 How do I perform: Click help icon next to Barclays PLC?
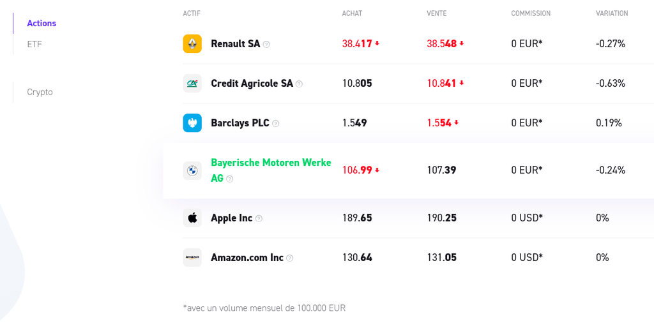276,124
